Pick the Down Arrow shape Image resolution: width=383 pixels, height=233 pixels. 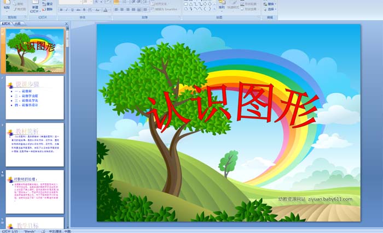tap(210, 4)
